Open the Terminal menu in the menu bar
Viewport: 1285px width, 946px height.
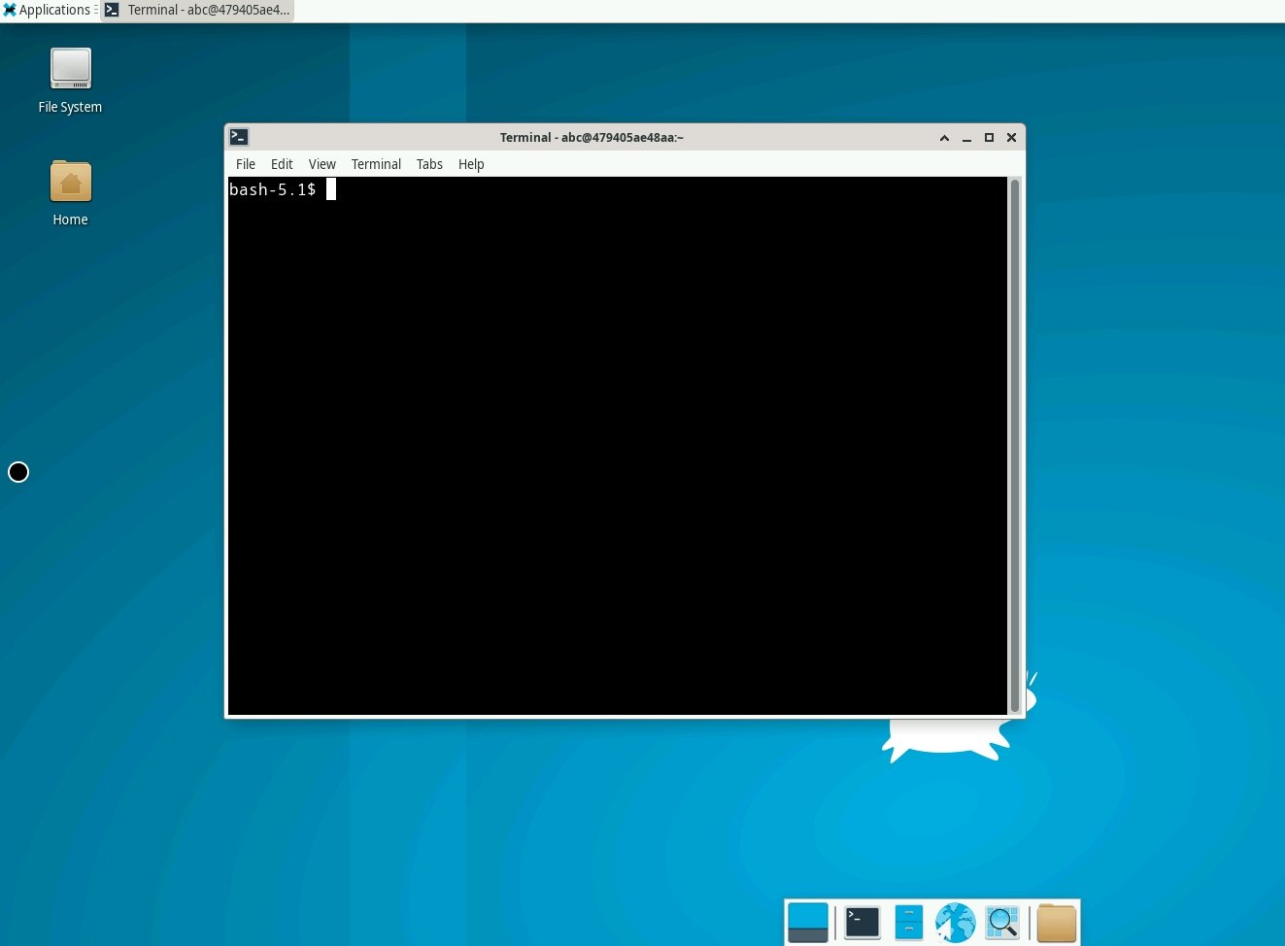click(x=376, y=163)
